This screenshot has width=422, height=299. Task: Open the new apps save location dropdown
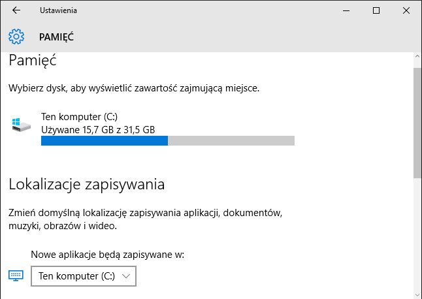click(x=84, y=276)
